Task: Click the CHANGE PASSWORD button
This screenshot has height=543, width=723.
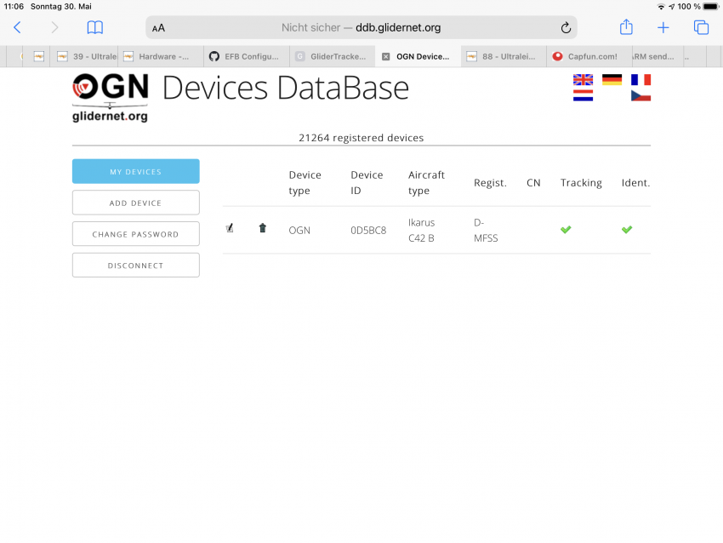Action: tap(135, 234)
